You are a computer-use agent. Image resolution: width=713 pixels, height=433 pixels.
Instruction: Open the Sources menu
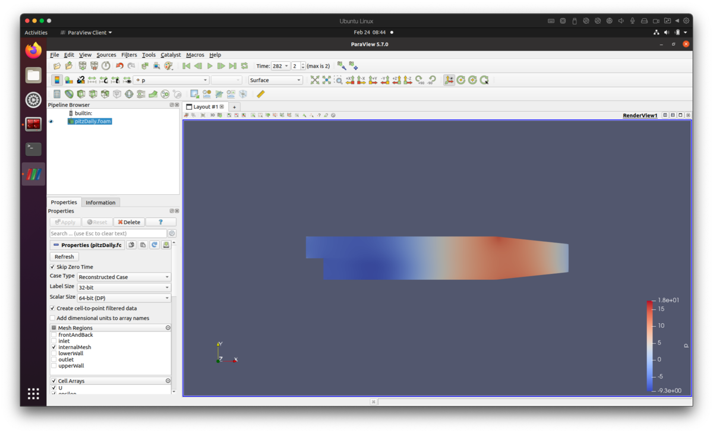[106, 55]
